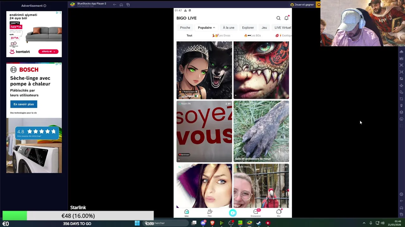This screenshot has width=405, height=227.
Task: Open Discord from the Windows taskbar
Action: [203, 223]
